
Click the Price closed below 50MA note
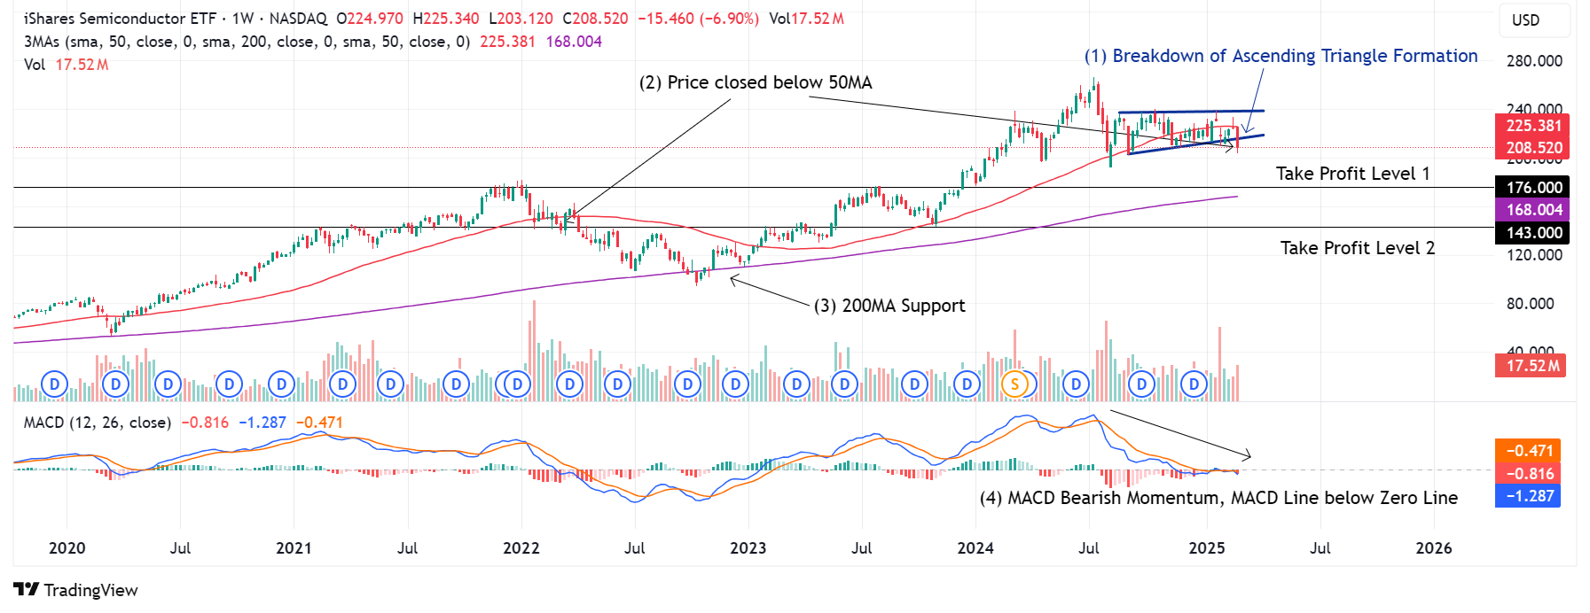click(x=756, y=82)
